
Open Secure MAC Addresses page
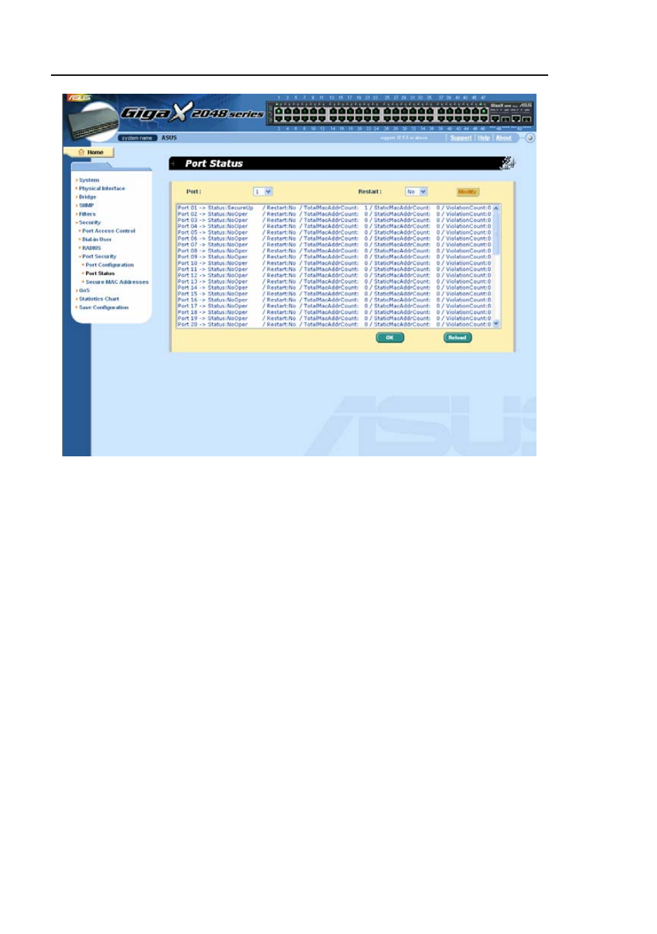click(x=116, y=282)
